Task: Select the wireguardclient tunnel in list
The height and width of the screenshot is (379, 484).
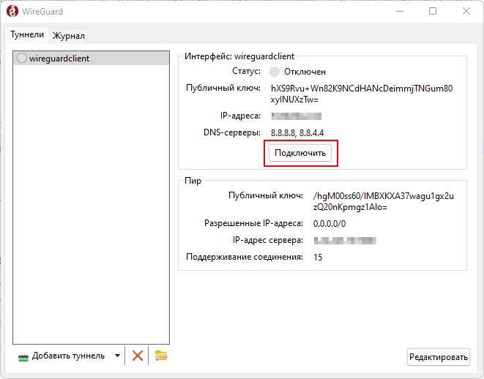Action: 91,59
